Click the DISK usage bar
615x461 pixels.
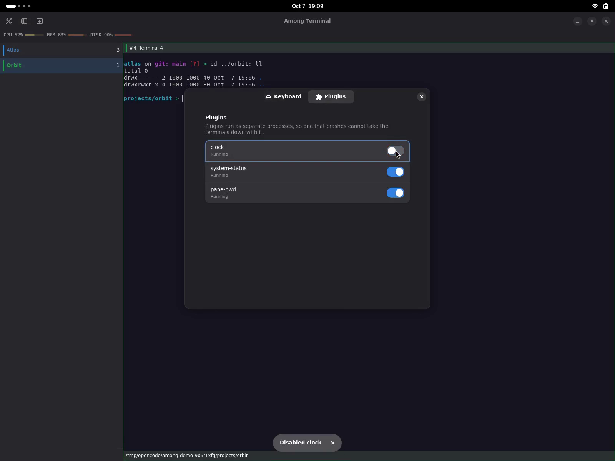click(124, 35)
